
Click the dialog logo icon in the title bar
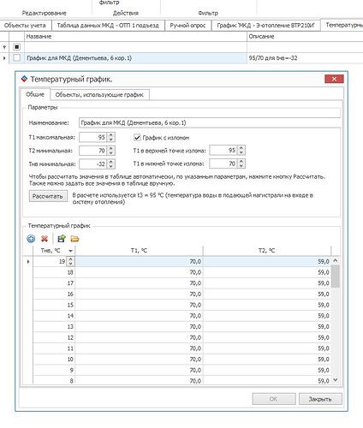pos(24,79)
